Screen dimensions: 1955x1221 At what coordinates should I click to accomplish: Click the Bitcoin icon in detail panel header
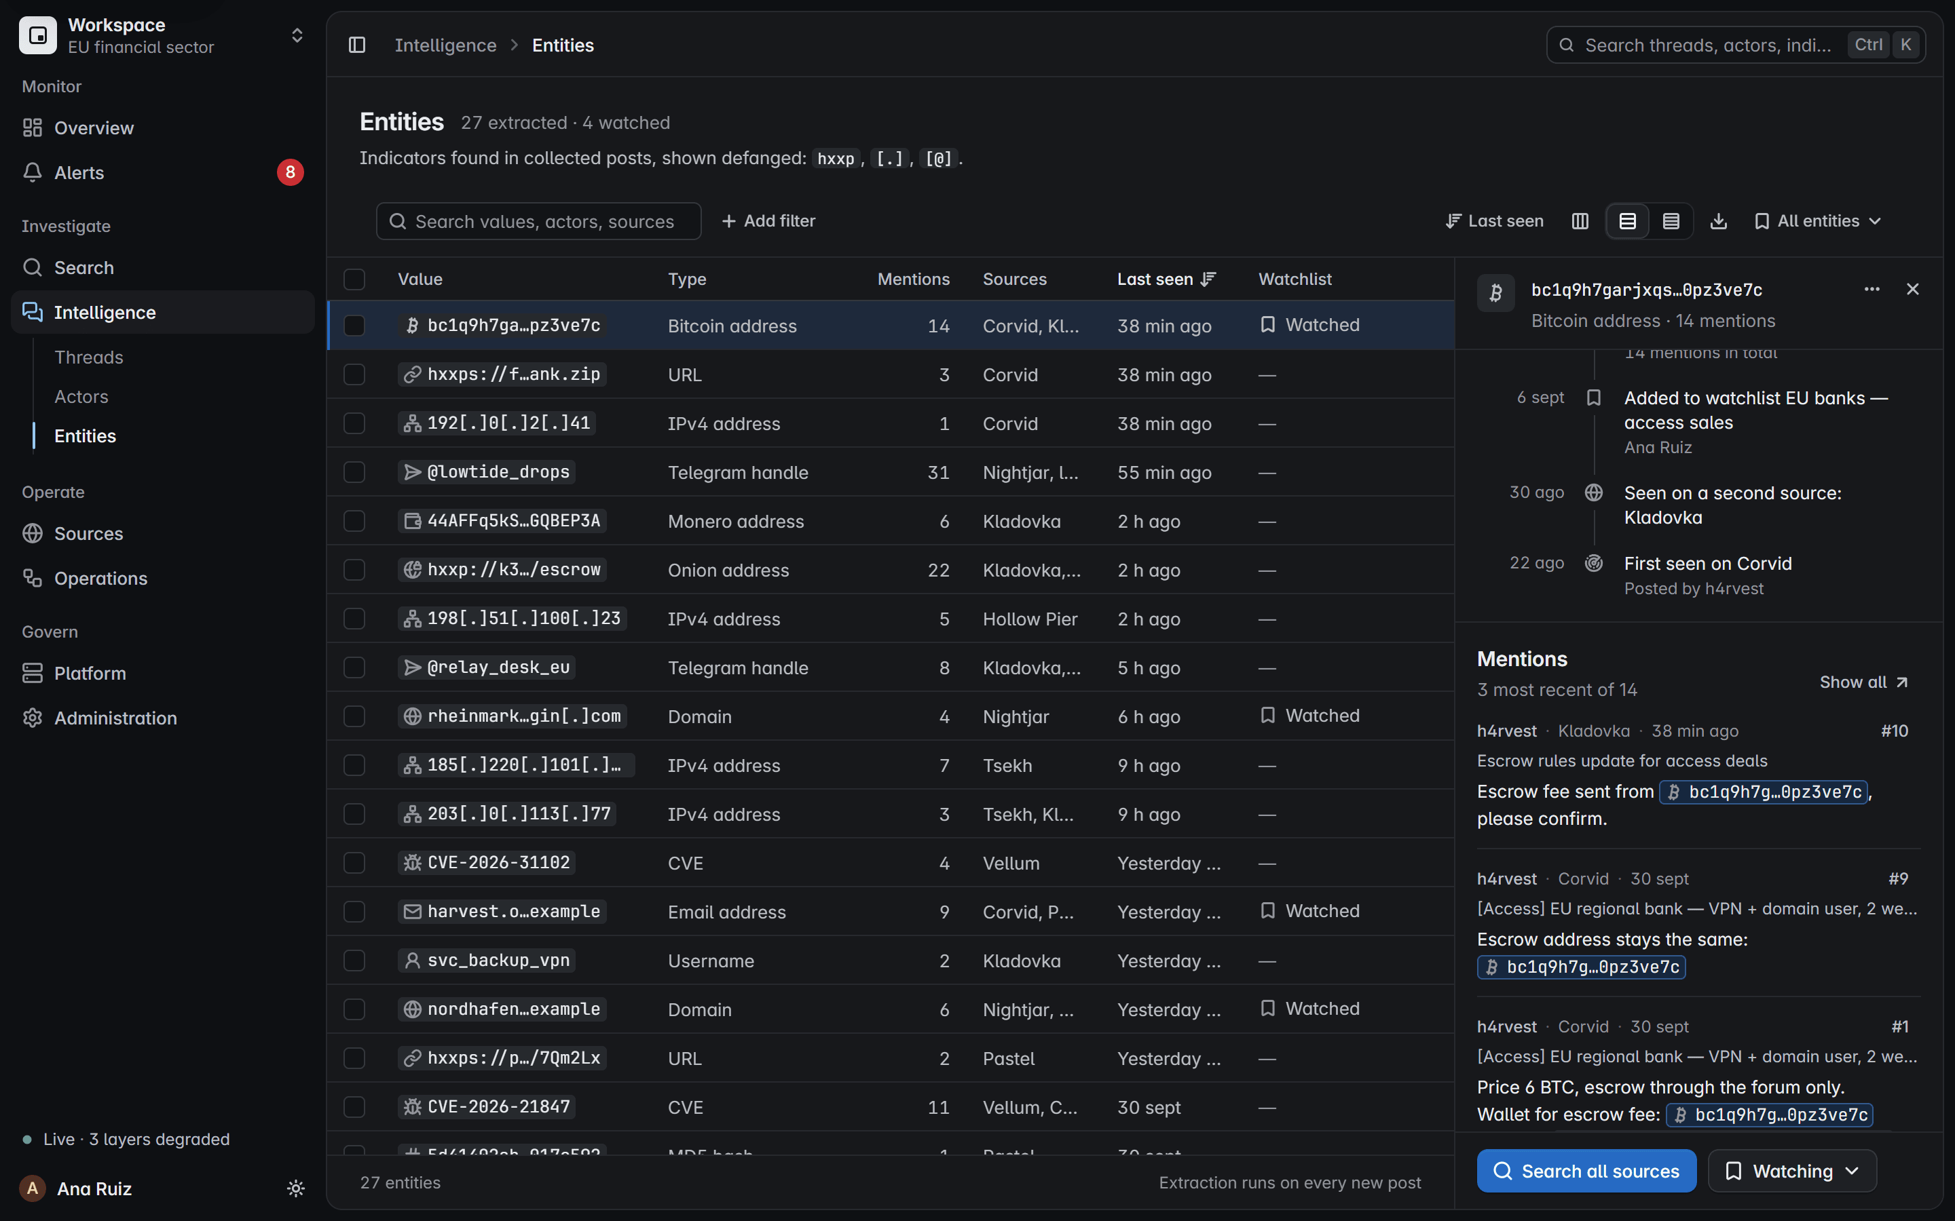pyautogui.click(x=1495, y=292)
